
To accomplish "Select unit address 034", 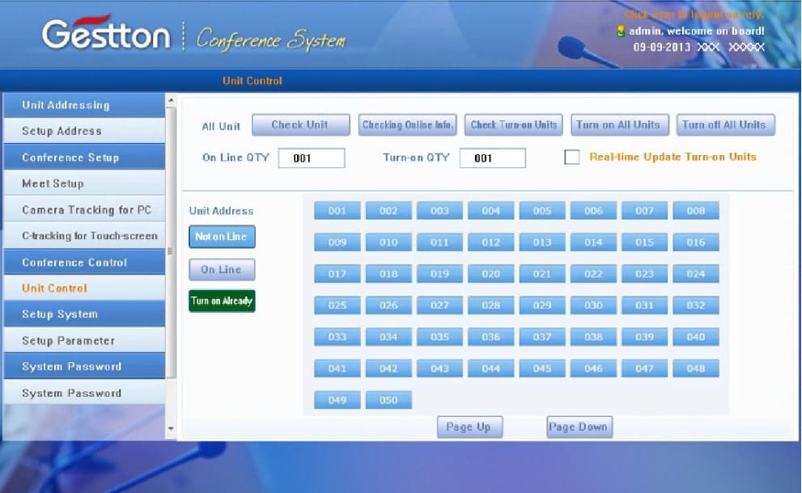I will pos(388,337).
